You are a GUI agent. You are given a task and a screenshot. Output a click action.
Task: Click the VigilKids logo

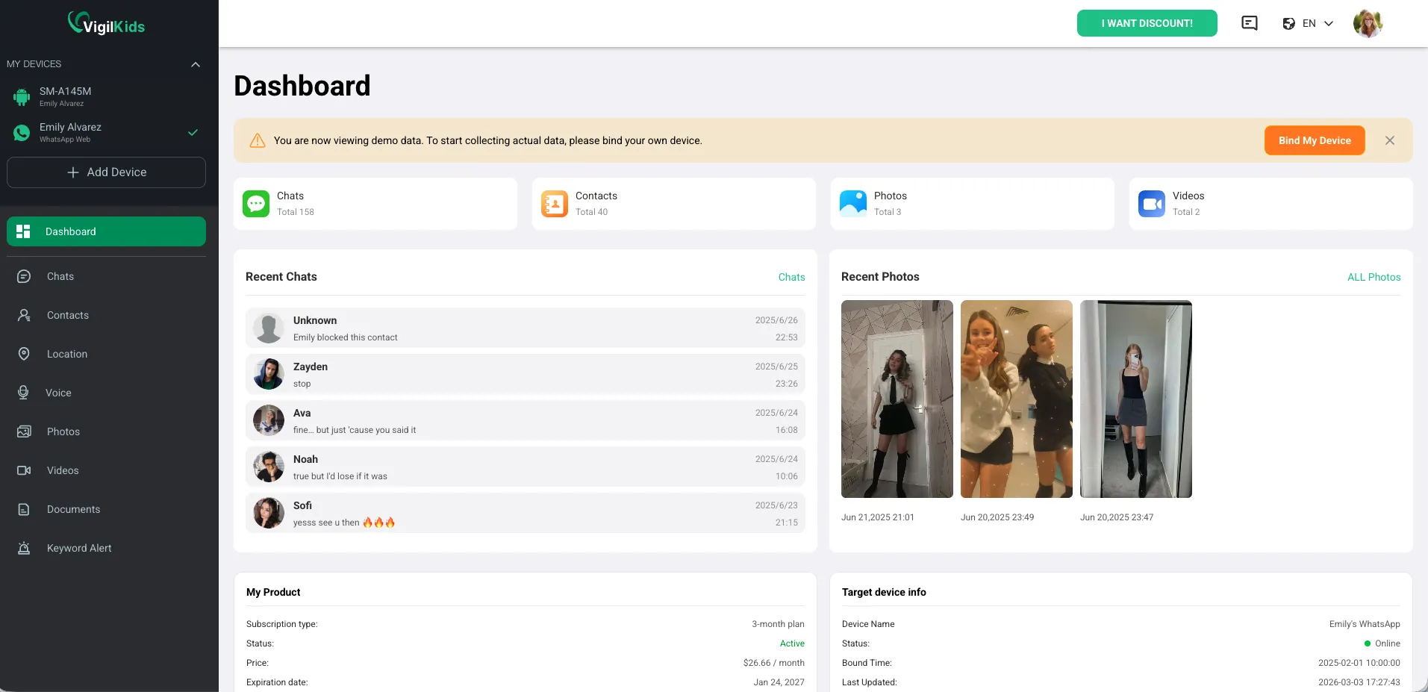[x=107, y=24]
